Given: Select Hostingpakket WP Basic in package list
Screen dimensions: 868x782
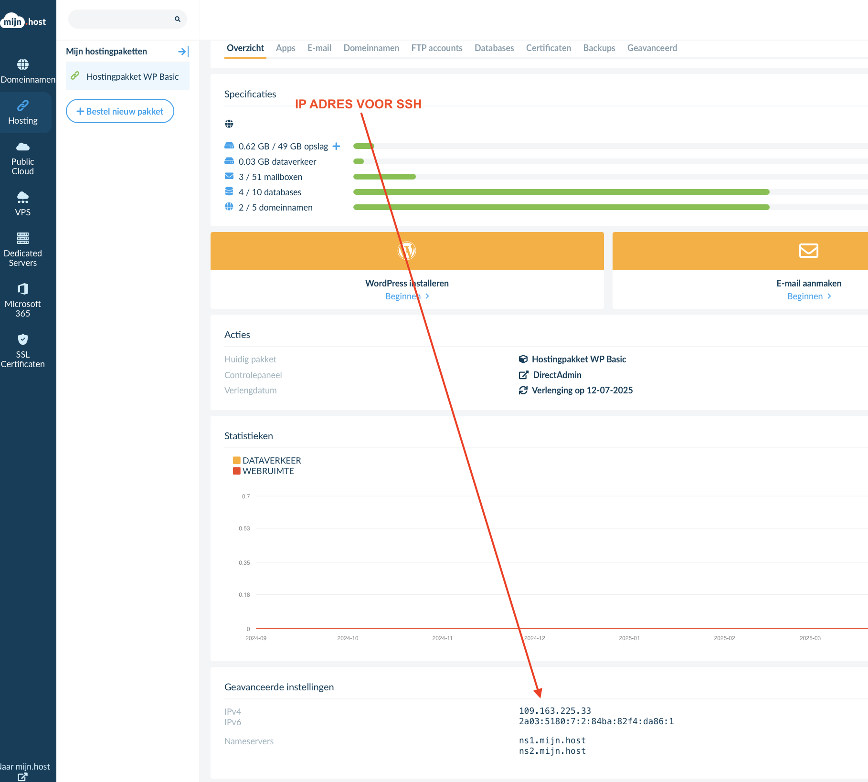Looking at the screenshot, I should (x=127, y=76).
